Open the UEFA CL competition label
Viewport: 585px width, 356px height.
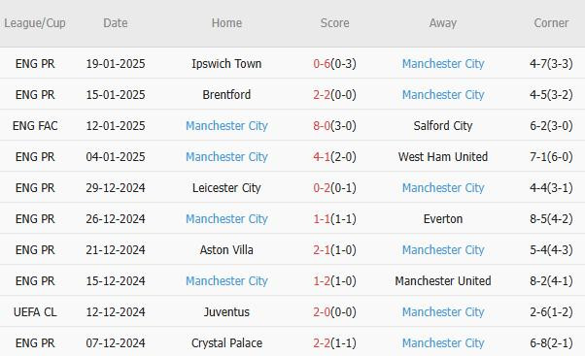(35, 312)
